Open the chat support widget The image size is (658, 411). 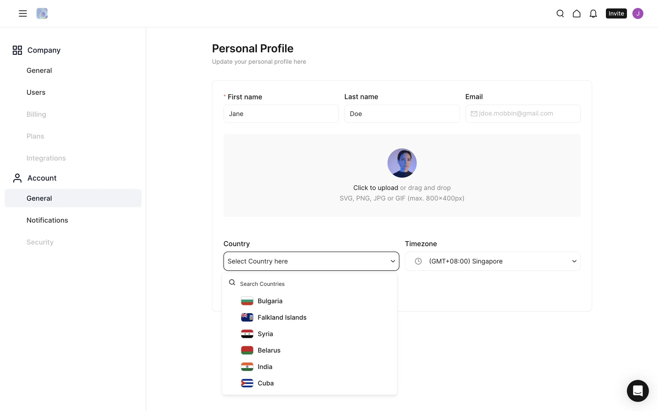click(637, 390)
